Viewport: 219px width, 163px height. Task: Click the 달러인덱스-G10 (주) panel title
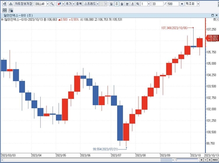(18, 15)
